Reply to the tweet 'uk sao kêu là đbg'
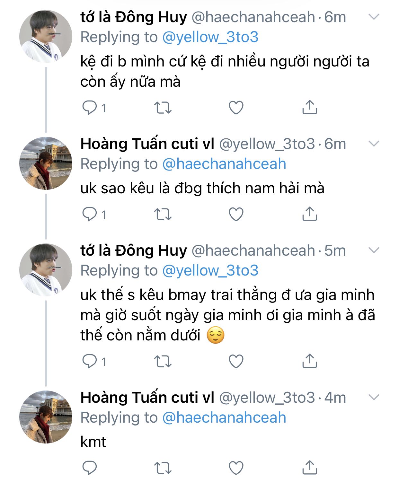The width and height of the screenshot is (399, 483). (x=90, y=214)
